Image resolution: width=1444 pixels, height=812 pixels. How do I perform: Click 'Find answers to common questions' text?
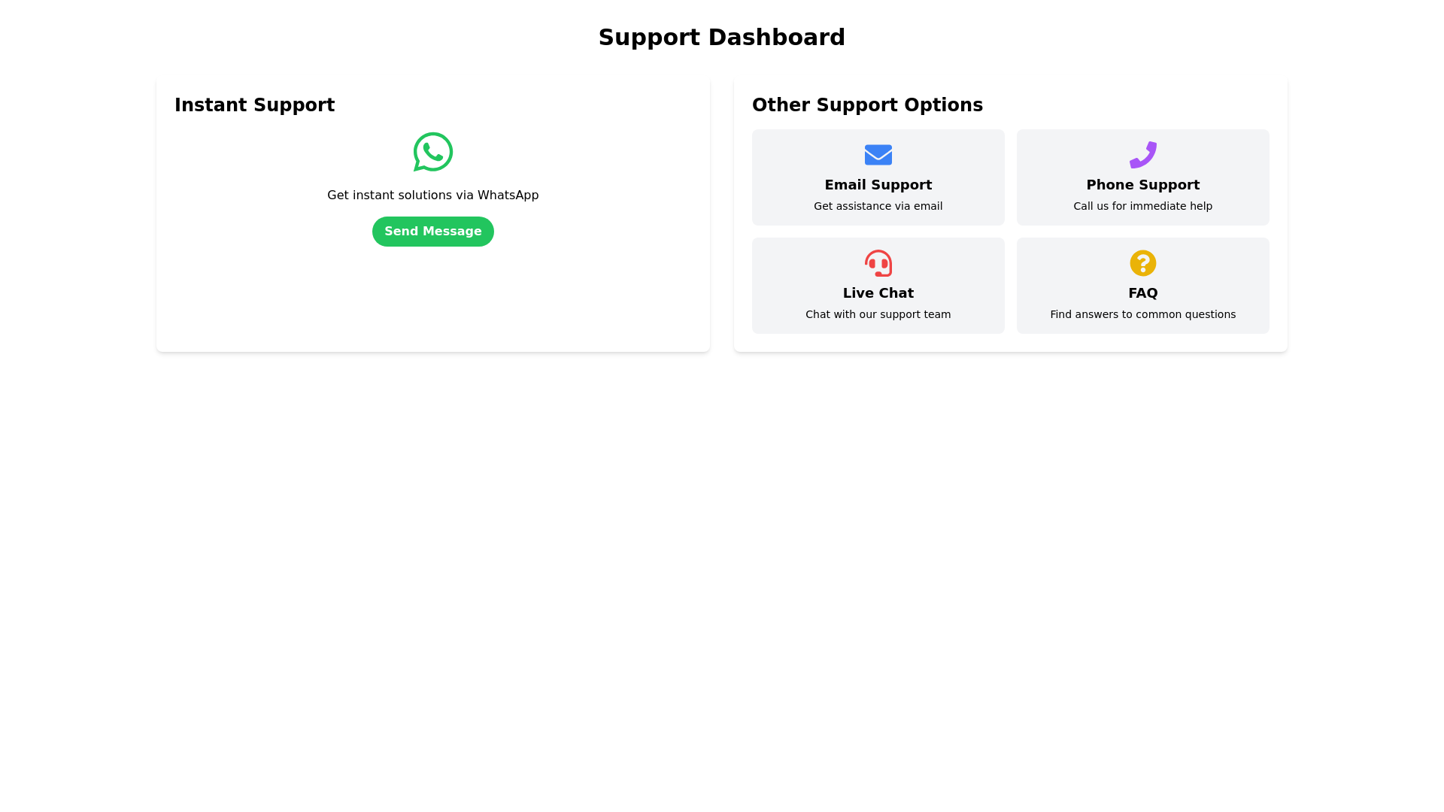click(x=1142, y=314)
